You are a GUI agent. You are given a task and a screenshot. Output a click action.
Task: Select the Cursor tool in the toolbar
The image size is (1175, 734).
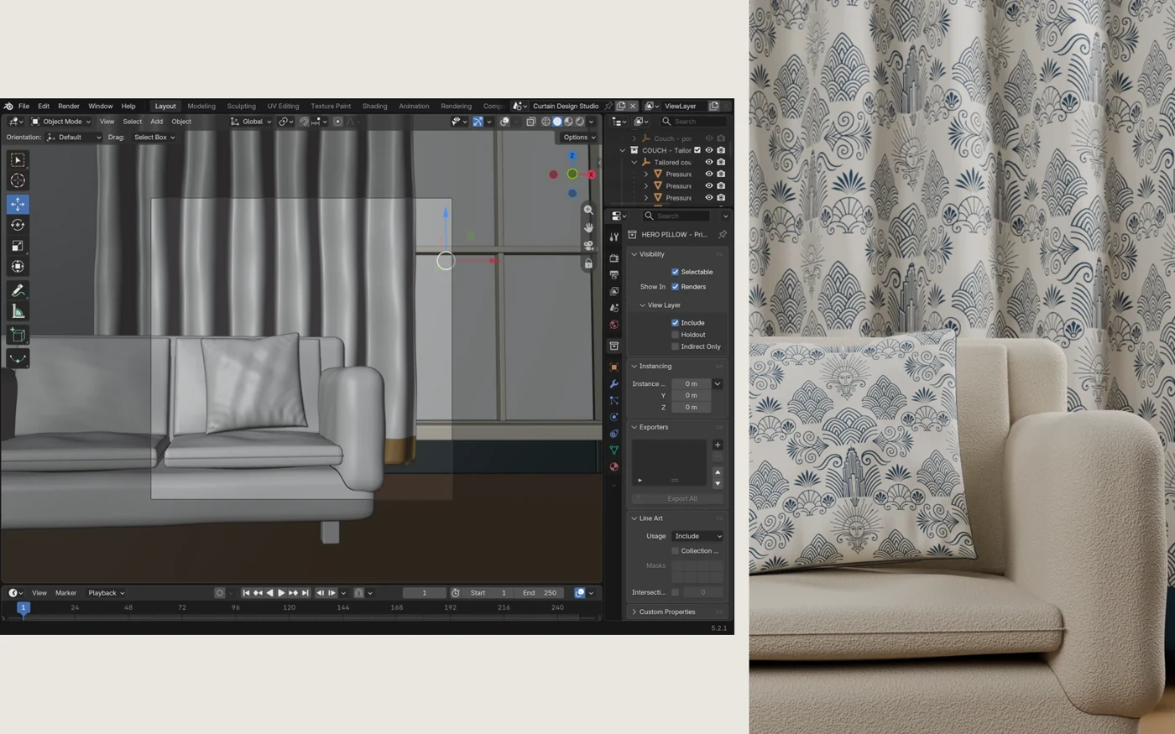click(x=18, y=180)
